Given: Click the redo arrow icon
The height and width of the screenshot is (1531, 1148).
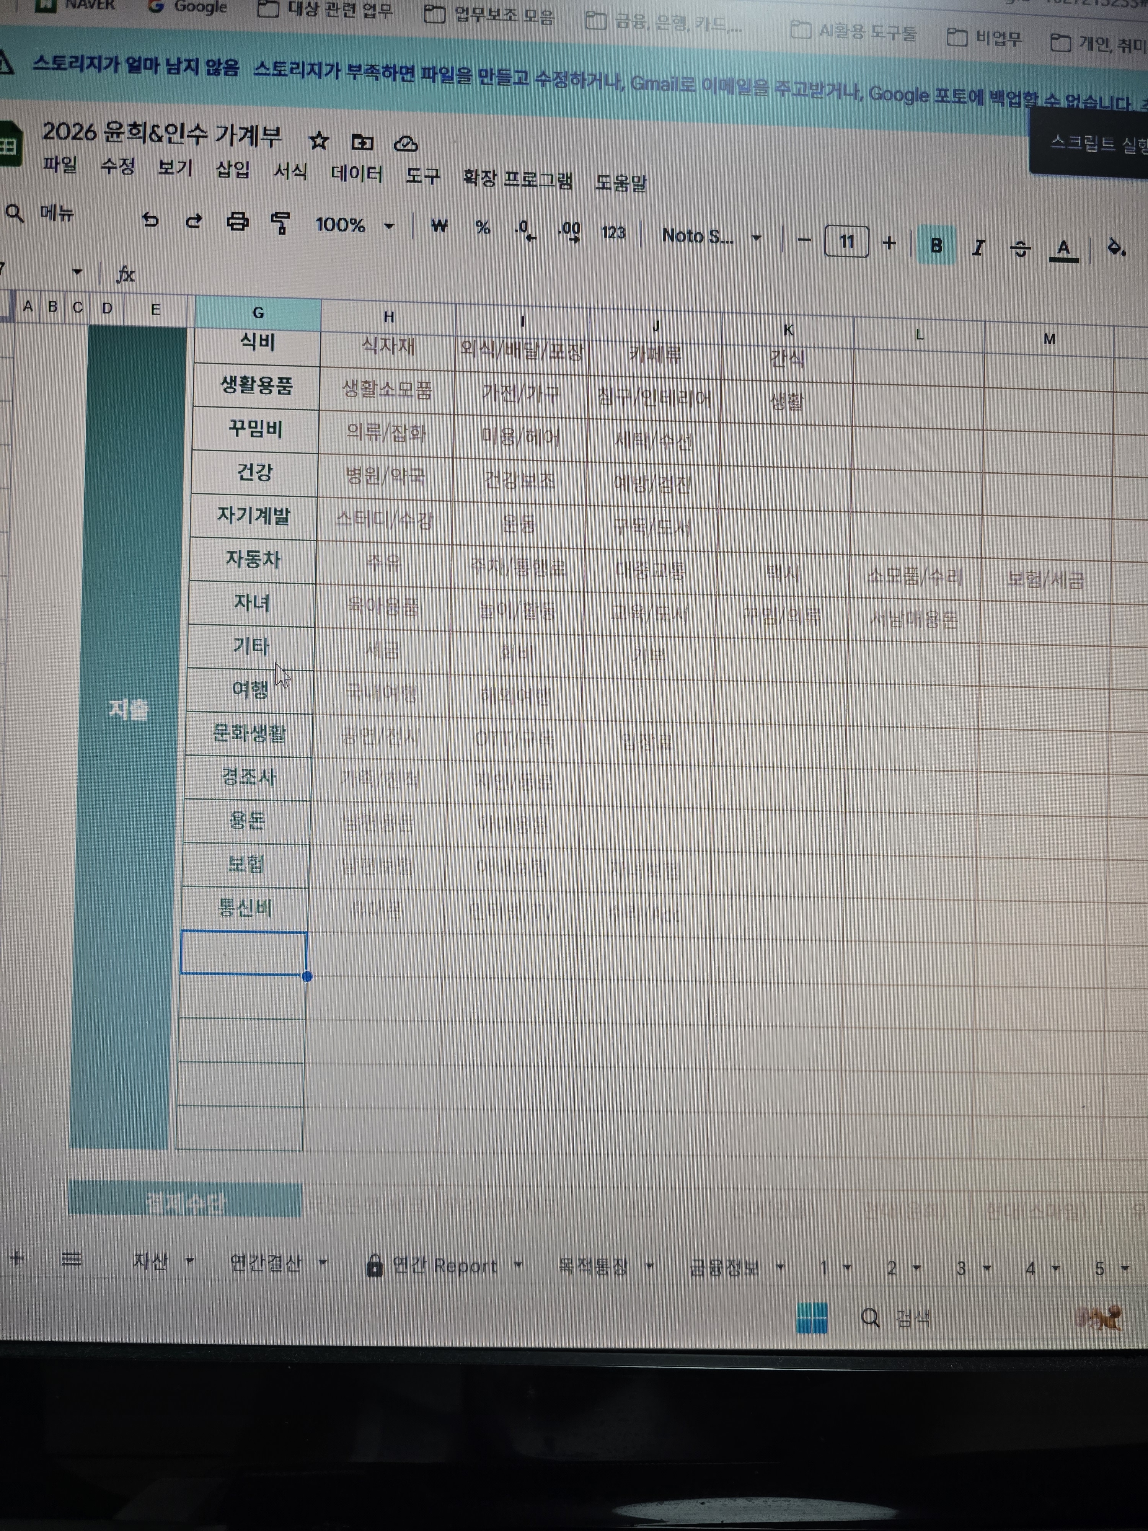Looking at the screenshot, I should 194,221.
